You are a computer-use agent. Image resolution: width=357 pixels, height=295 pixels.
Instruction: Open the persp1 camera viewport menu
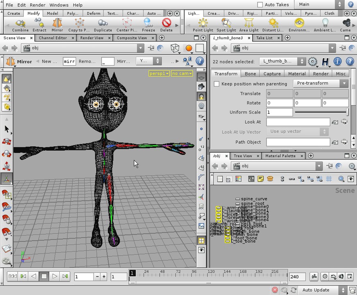[159, 73]
